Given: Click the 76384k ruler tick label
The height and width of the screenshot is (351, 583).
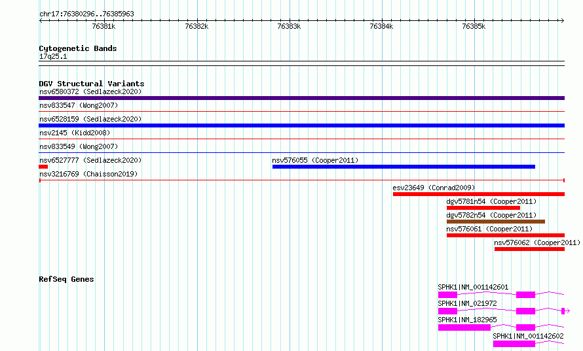Looking at the screenshot, I should tap(381, 26).
